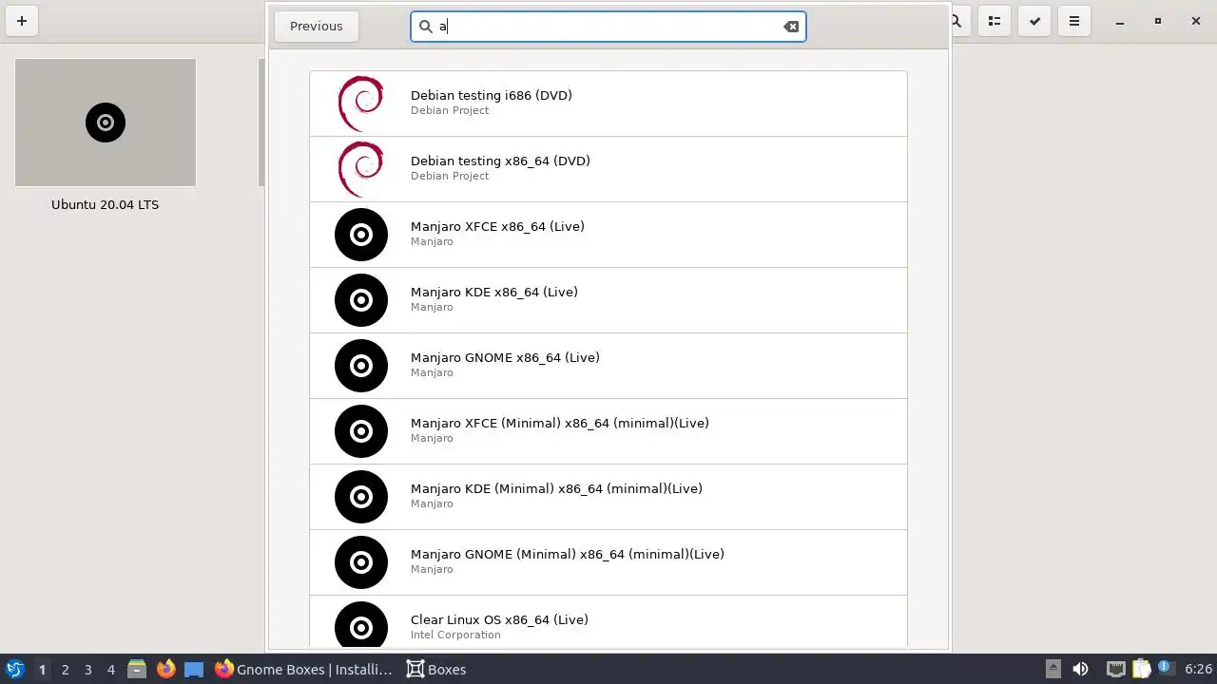1217x684 pixels.
Task: Choose Manjaro XFCE x86_64 (Live)
Action: pyautogui.click(x=608, y=235)
